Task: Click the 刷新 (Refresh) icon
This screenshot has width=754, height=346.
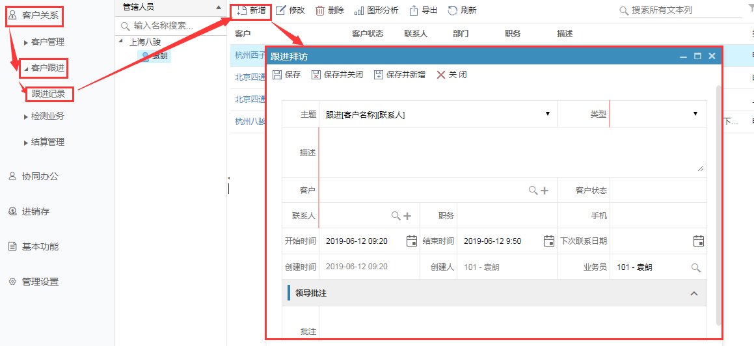Action: (x=453, y=10)
